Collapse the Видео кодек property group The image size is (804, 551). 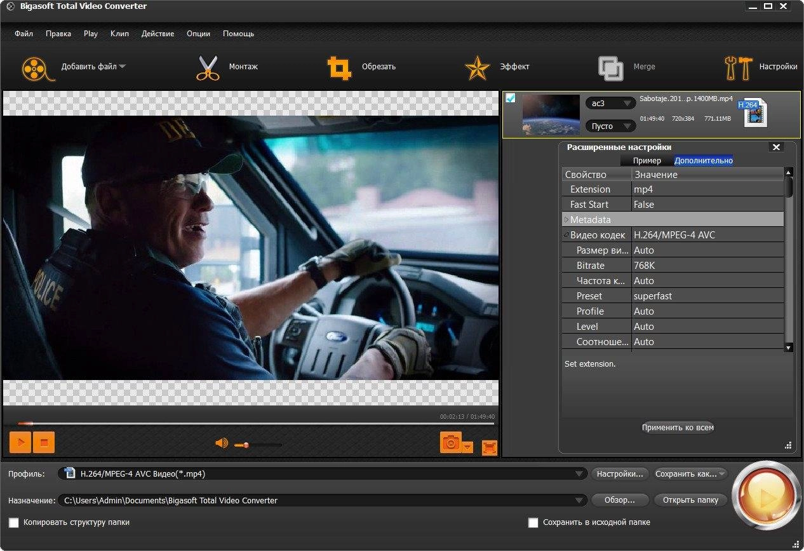pos(566,235)
